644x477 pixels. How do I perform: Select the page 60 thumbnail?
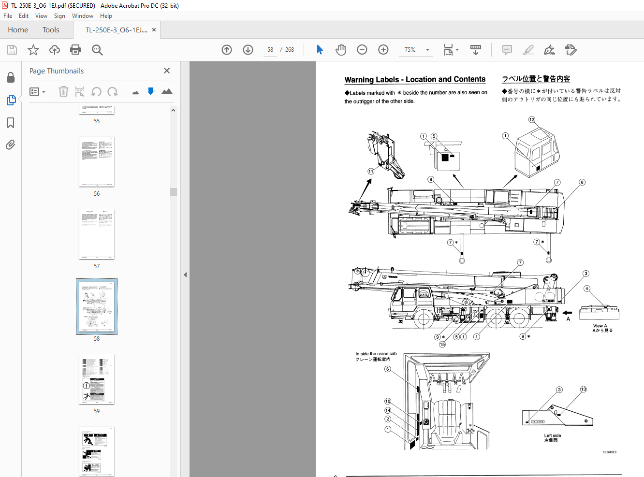pos(97,452)
